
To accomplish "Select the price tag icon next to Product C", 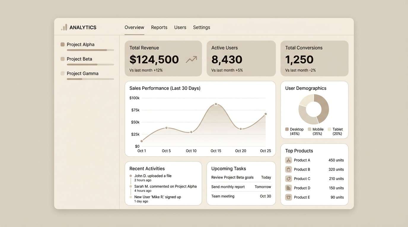I will click(289, 179).
